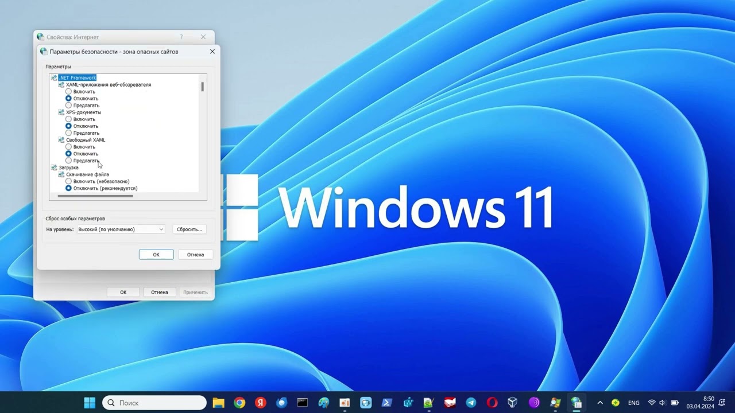The height and width of the screenshot is (413, 735).
Task: Select Предлагать under XAML-приложения веб-обозревателя
Action: [68, 105]
